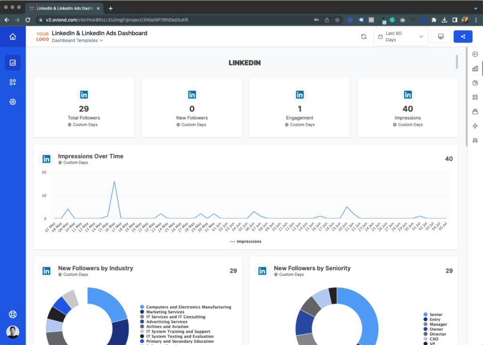The height and width of the screenshot is (345, 483).
Task: Click the LinkedIn icon on Impressions card
Action: (x=408, y=94)
